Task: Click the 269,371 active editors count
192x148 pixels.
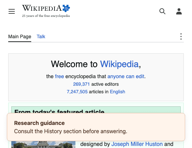Action: pos(82,84)
